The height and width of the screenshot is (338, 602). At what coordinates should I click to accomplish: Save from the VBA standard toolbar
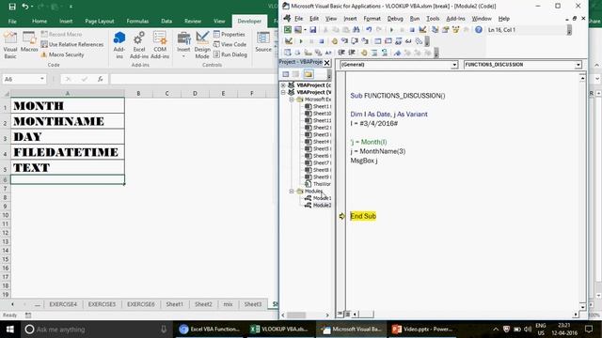point(313,29)
